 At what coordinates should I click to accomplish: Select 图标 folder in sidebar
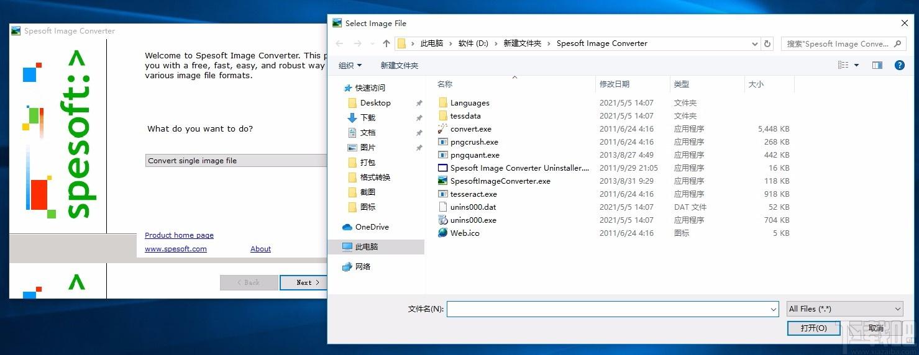point(368,207)
